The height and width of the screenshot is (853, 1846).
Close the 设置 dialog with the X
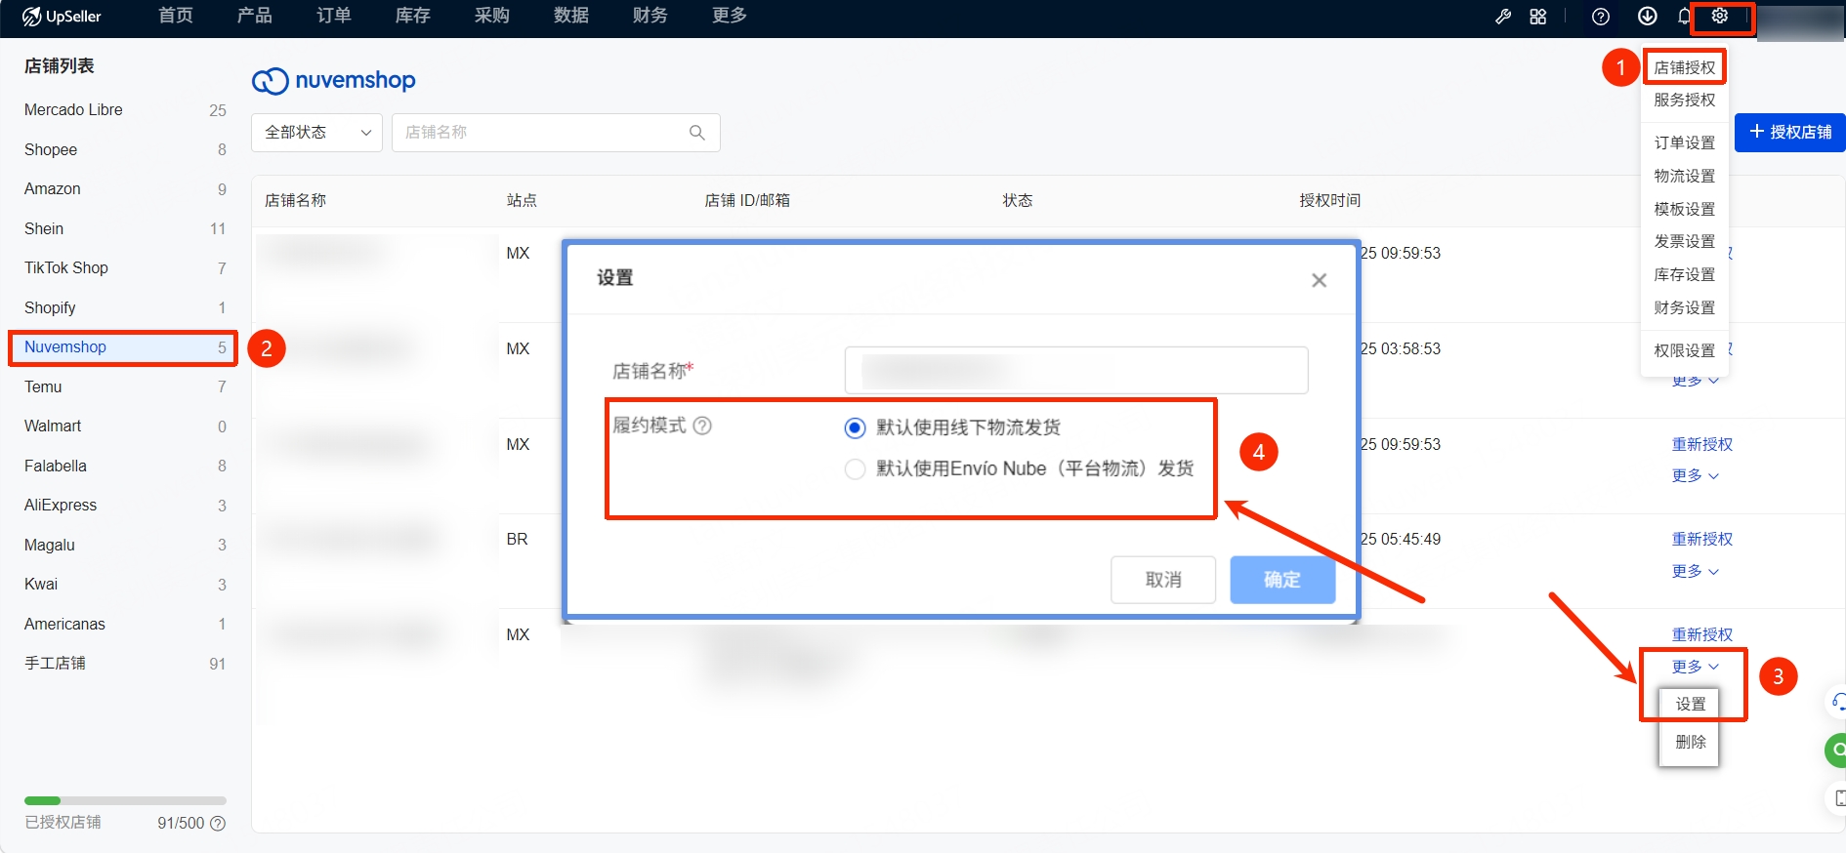[x=1320, y=280]
